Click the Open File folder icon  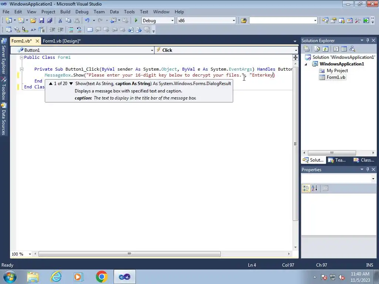coord(33,21)
